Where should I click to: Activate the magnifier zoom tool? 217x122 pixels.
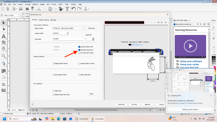[x=4, y=56]
